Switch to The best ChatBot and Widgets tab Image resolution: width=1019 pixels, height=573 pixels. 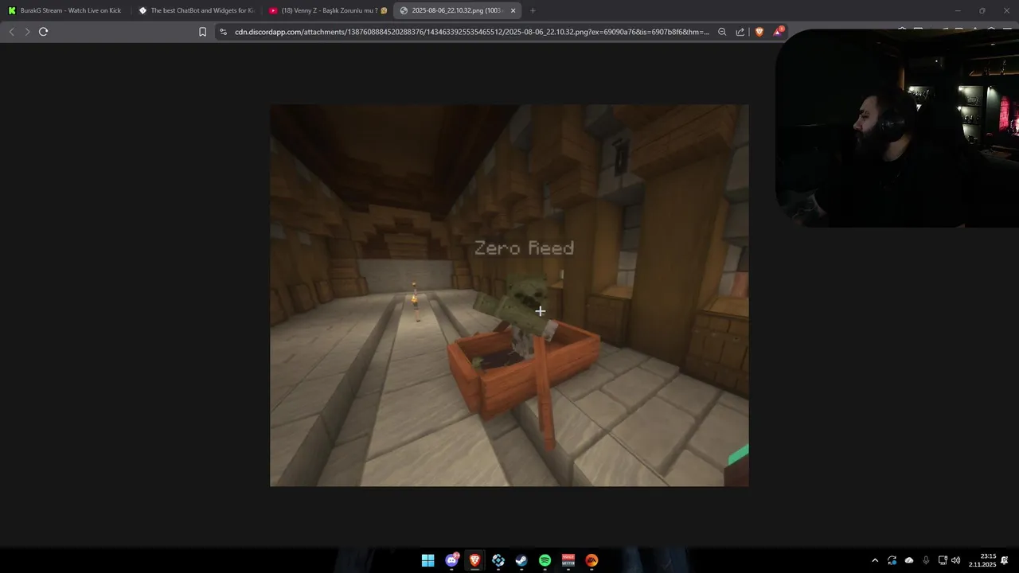click(x=196, y=10)
